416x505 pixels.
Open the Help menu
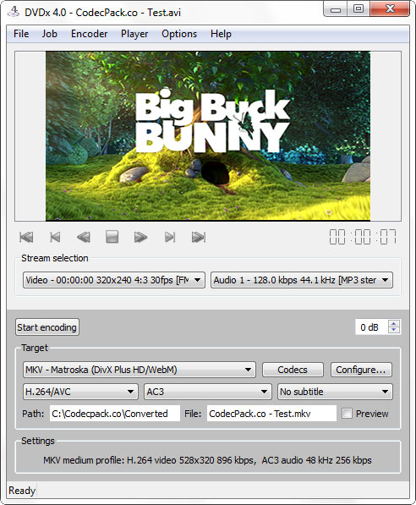tap(221, 34)
